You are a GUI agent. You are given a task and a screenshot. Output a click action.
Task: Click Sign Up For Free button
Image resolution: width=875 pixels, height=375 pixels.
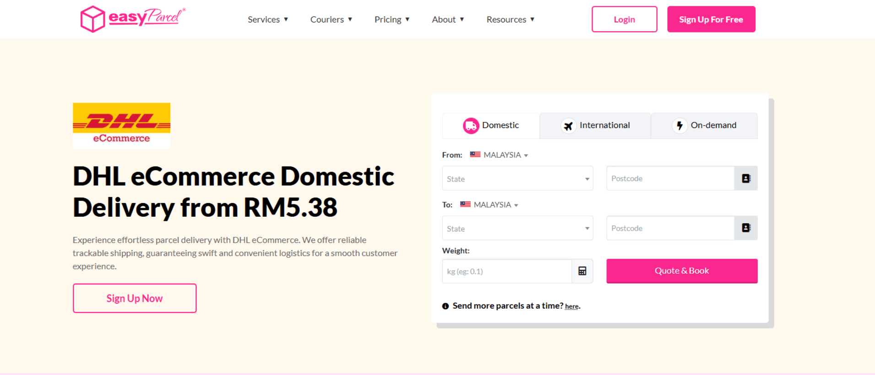tap(711, 19)
